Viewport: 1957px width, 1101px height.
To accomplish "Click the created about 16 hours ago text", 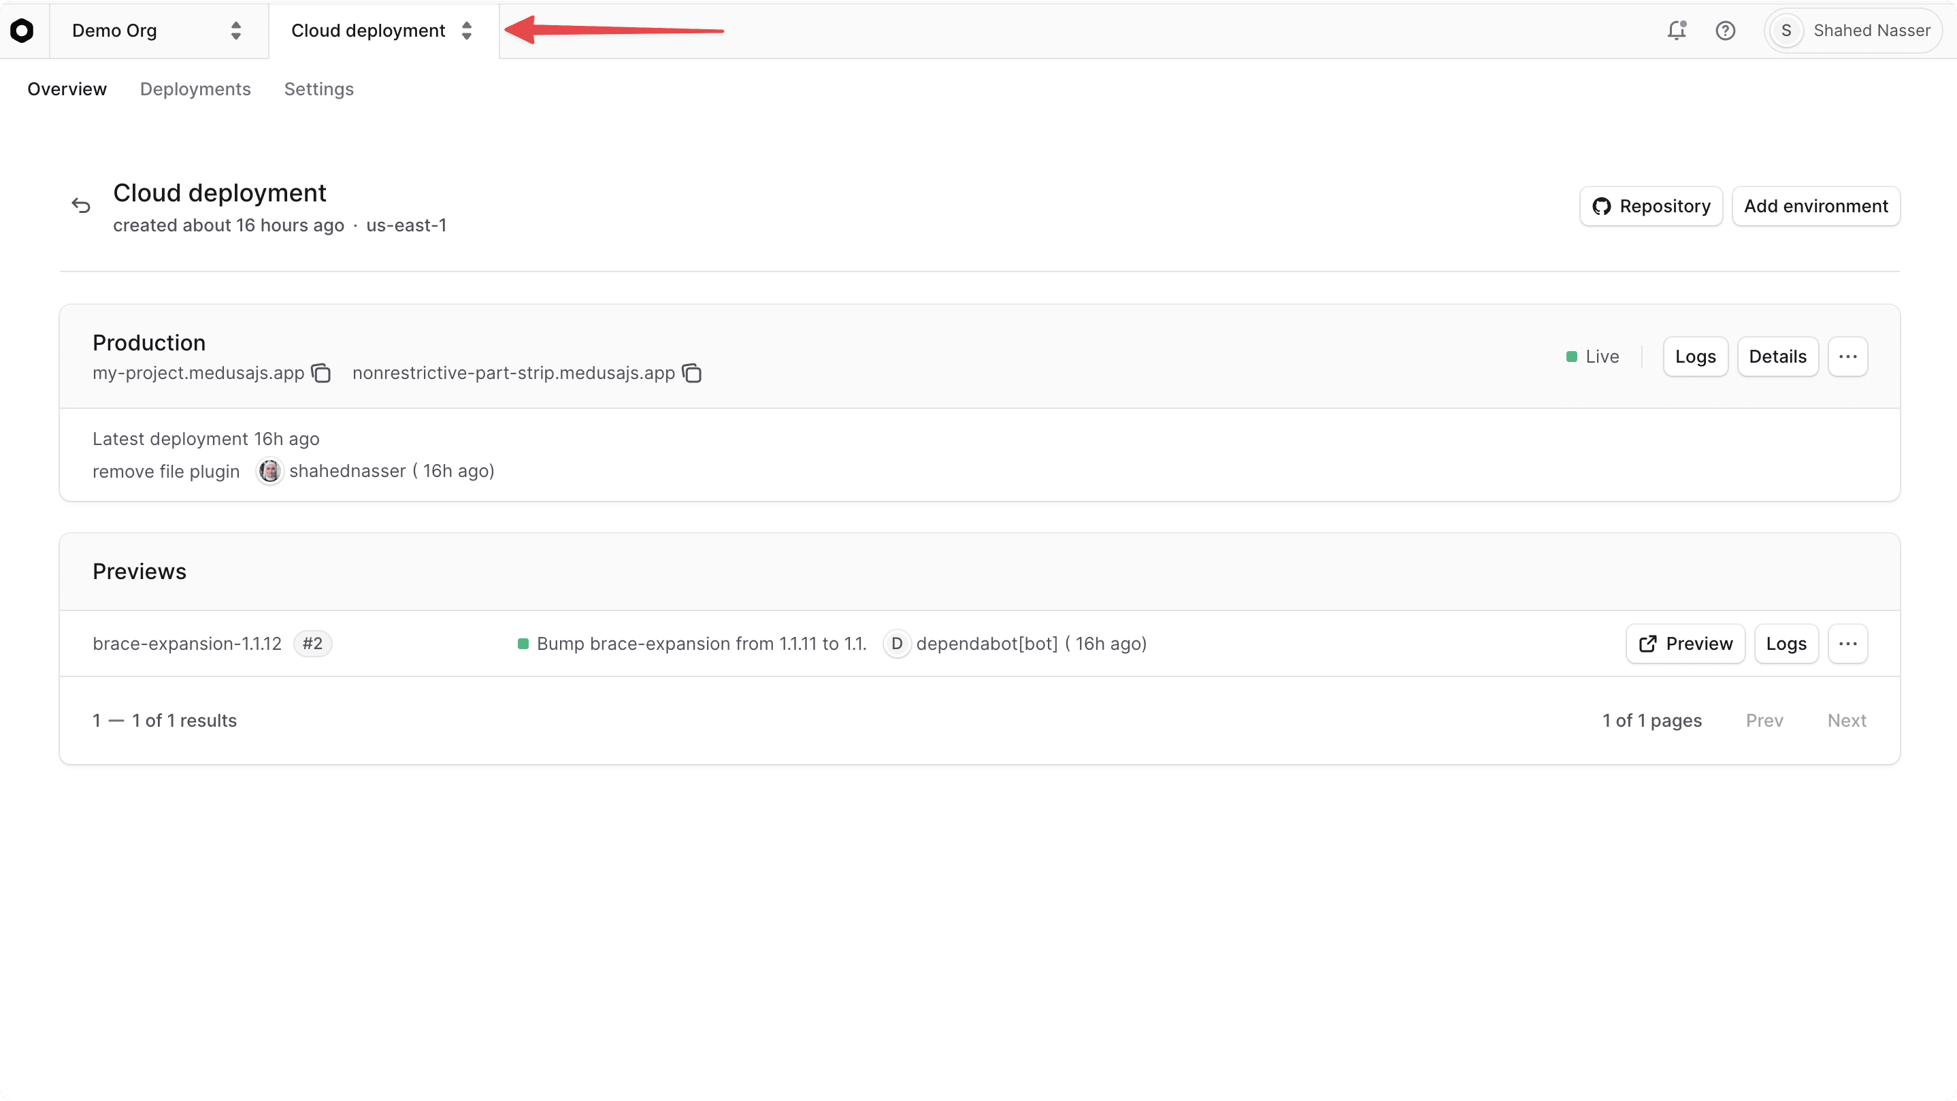I will point(229,226).
